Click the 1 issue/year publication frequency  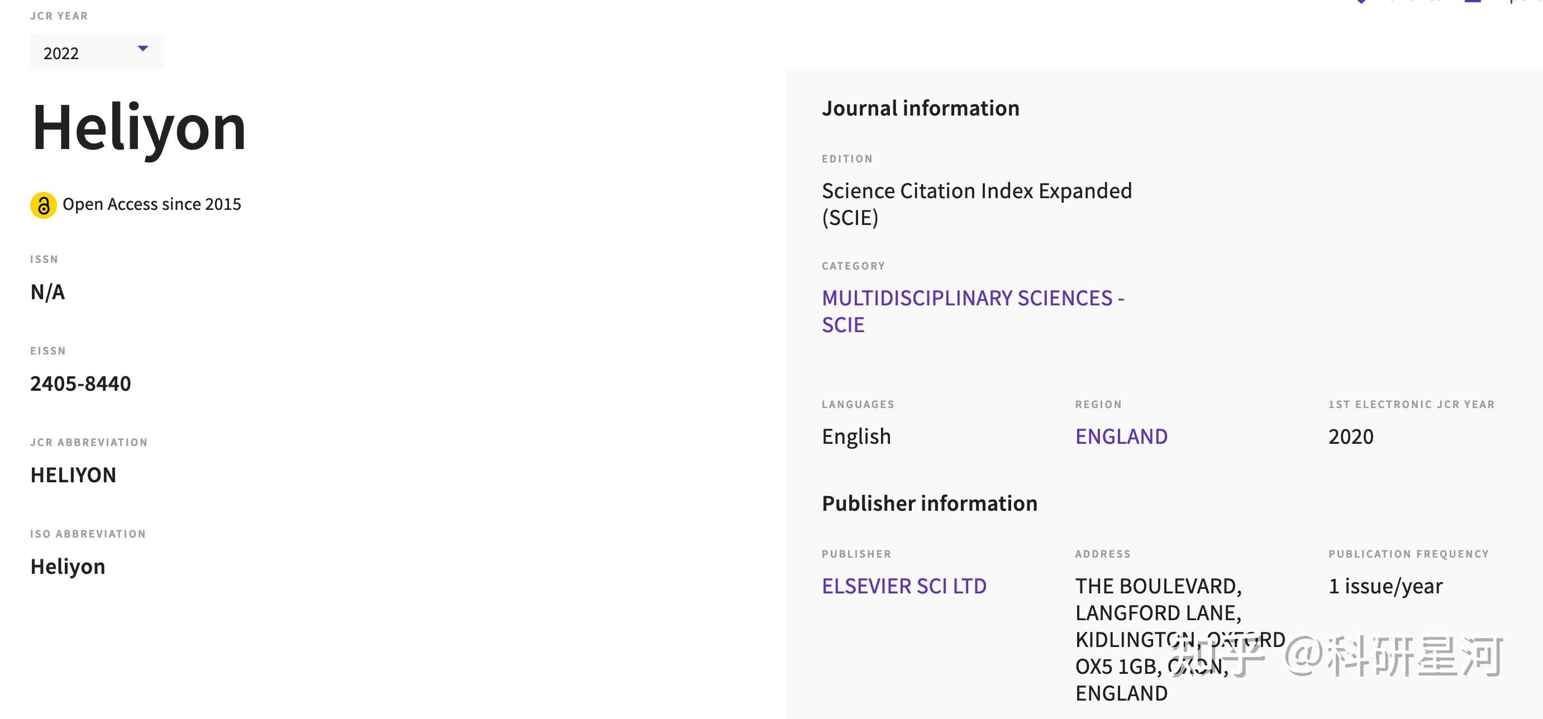tap(1385, 586)
